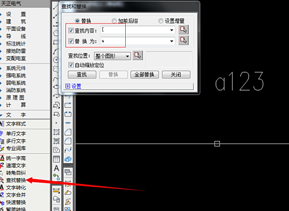Image resolution: width=289 pixels, height=211 pixels.
Task: Open the 单行文字 menu item
Action: [x=16, y=134]
